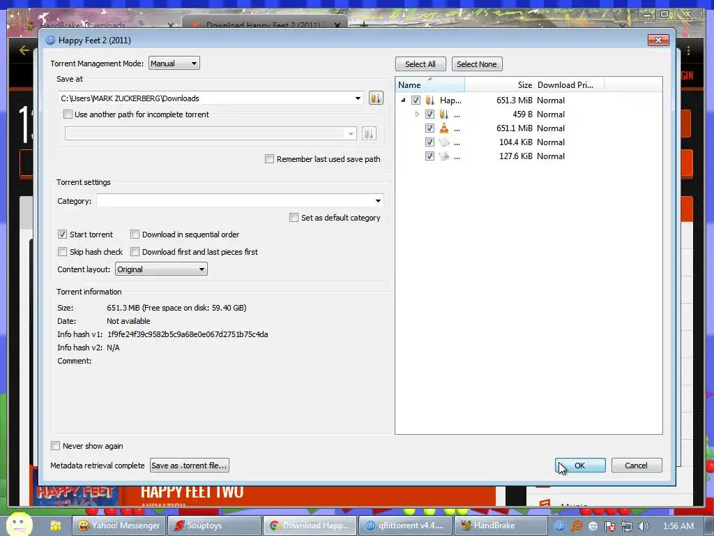Click the VLC cone icon of 651.1 MiB file
The height and width of the screenshot is (536, 714).
coord(443,128)
